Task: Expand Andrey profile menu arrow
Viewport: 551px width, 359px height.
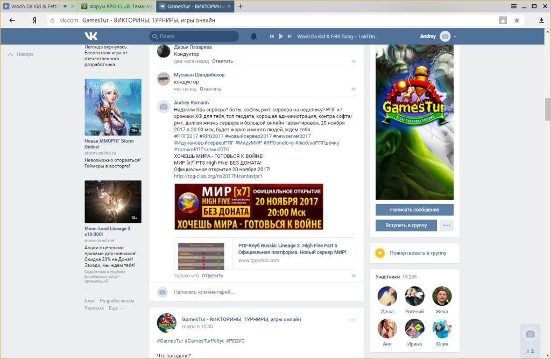Action: (455, 37)
